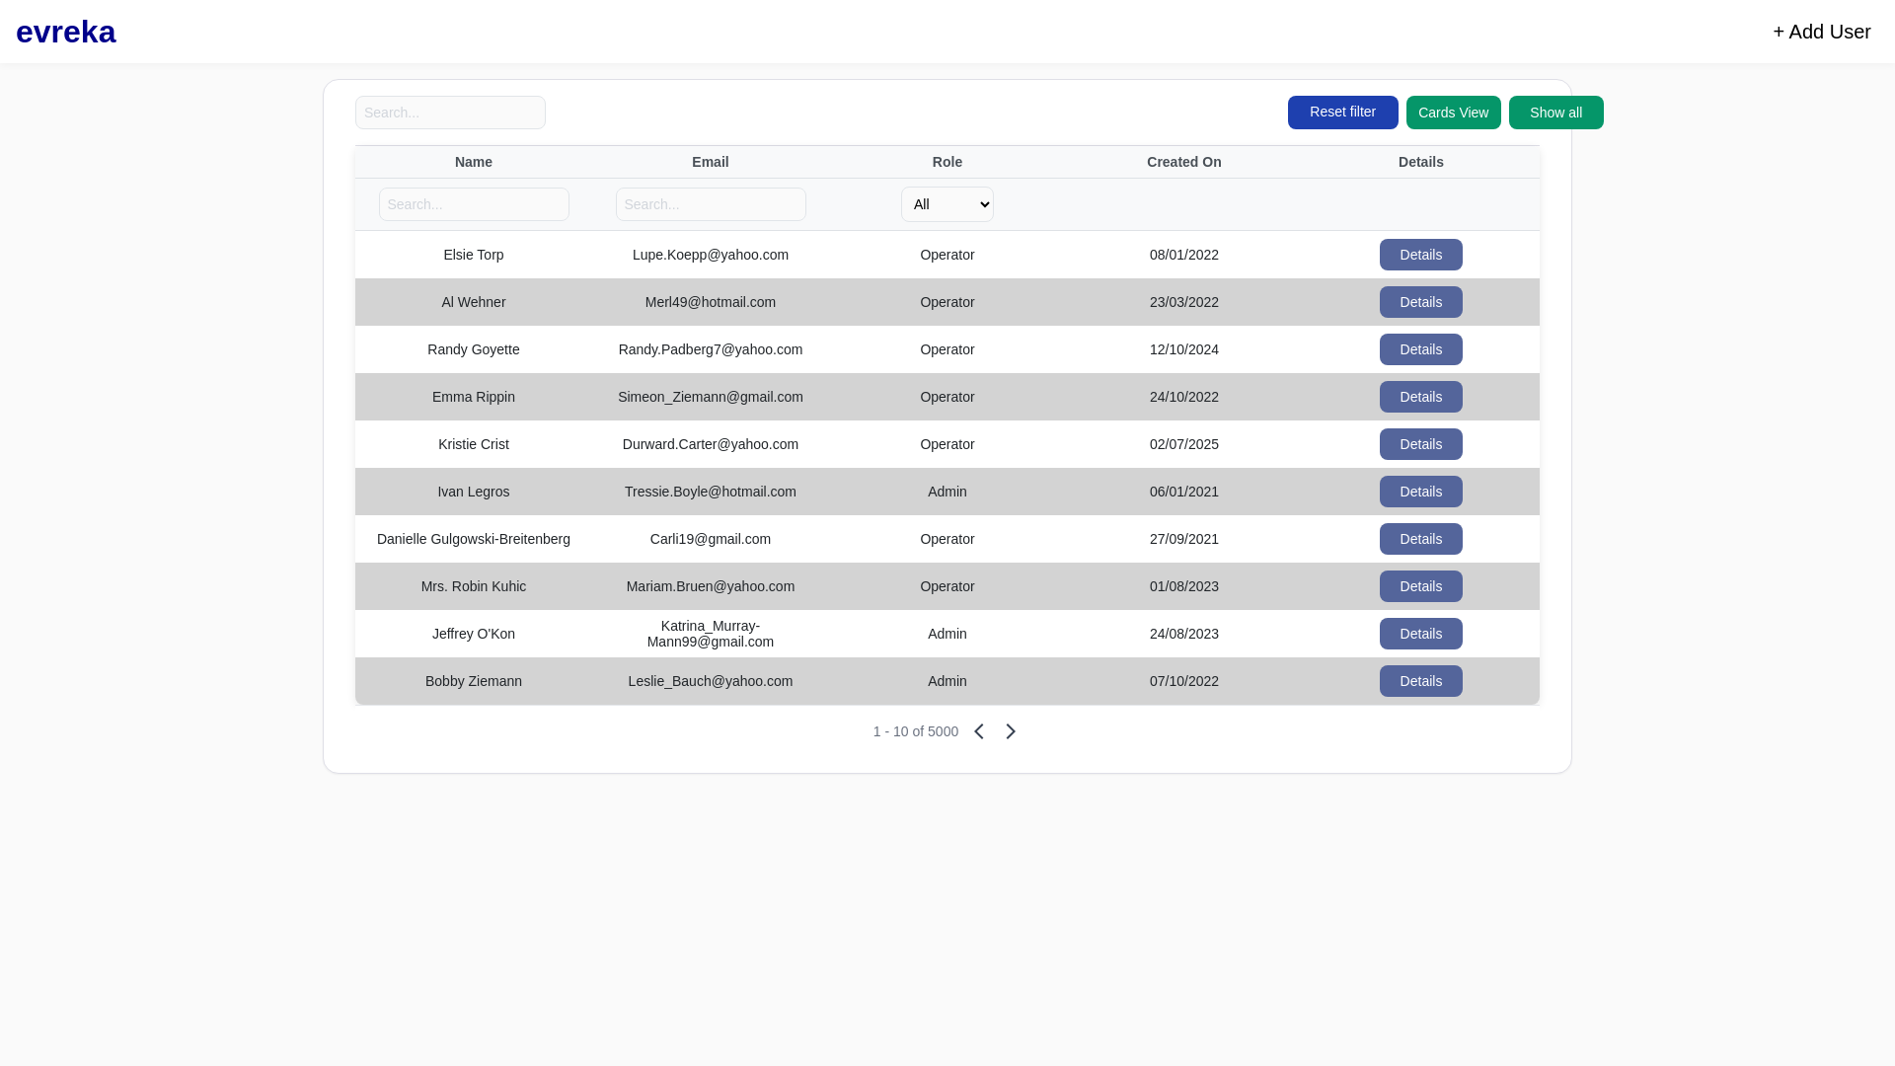1895x1066 pixels.
Task: Select the name Mrs. Robin Kuhic
Action: coord(474,586)
